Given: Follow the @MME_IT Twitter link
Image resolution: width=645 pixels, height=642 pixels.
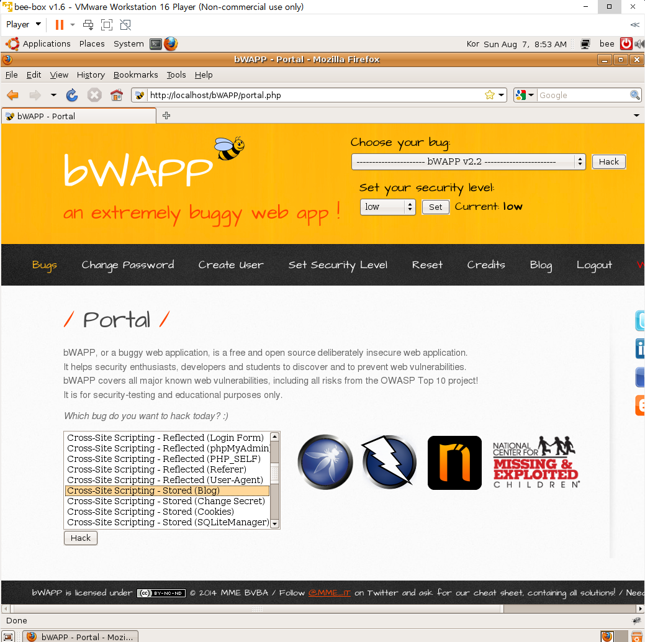Looking at the screenshot, I should click(x=329, y=592).
